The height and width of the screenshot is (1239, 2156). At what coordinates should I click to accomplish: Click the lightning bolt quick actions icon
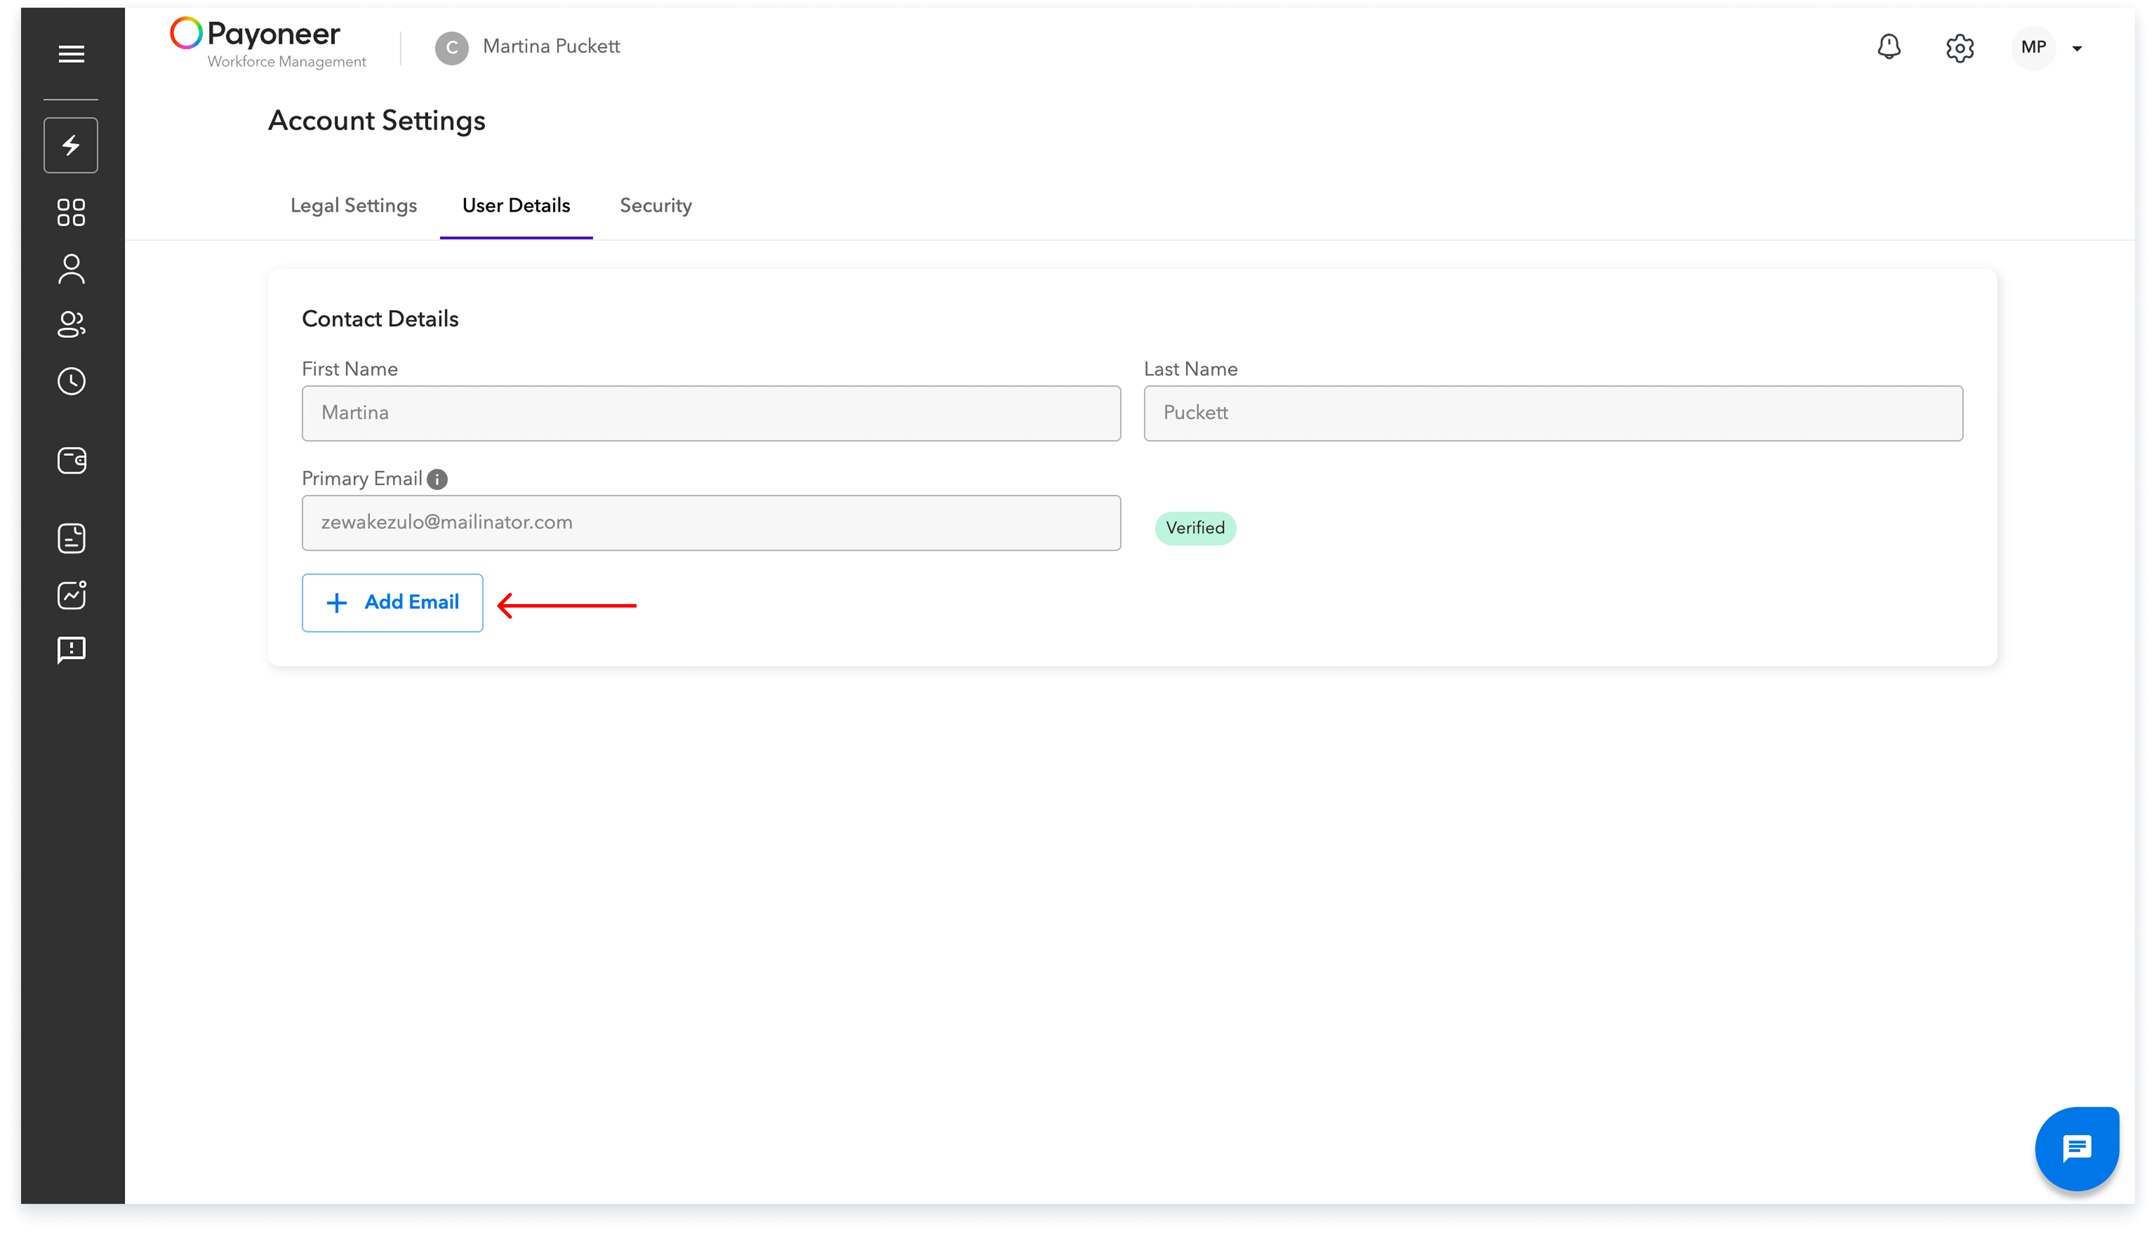tap(72, 146)
